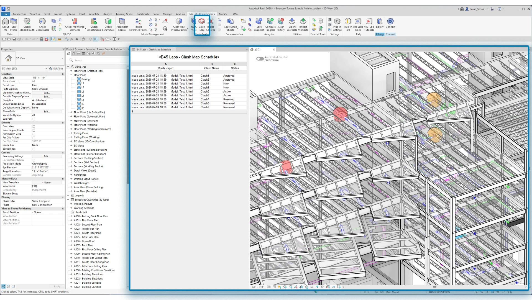Open User Profile in the ribbon

pos(14,24)
